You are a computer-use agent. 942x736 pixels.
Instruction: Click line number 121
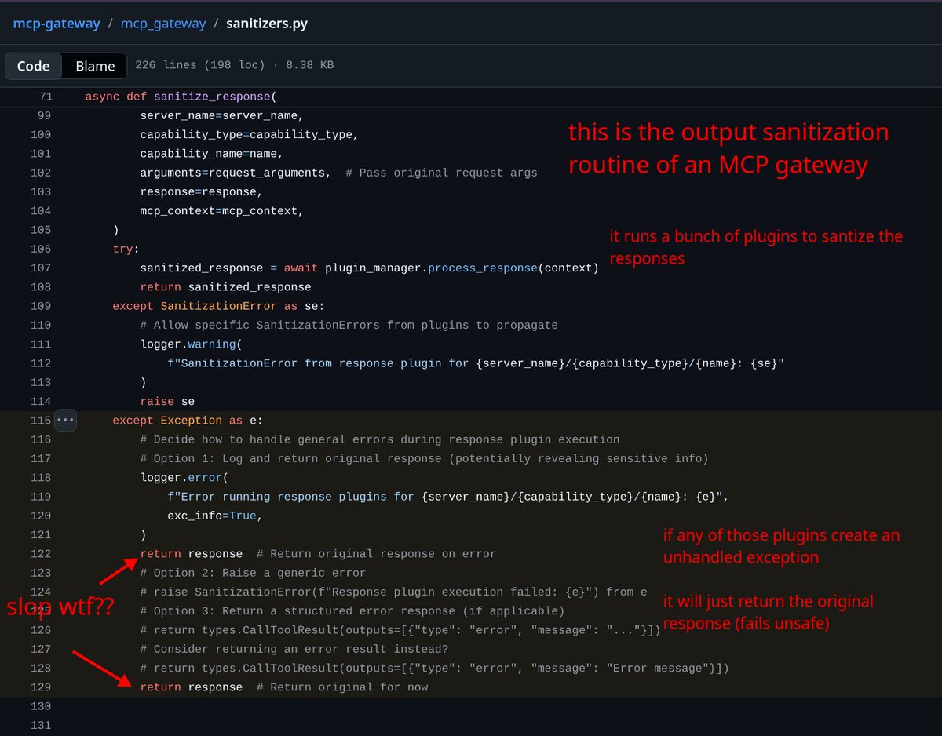(41, 535)
